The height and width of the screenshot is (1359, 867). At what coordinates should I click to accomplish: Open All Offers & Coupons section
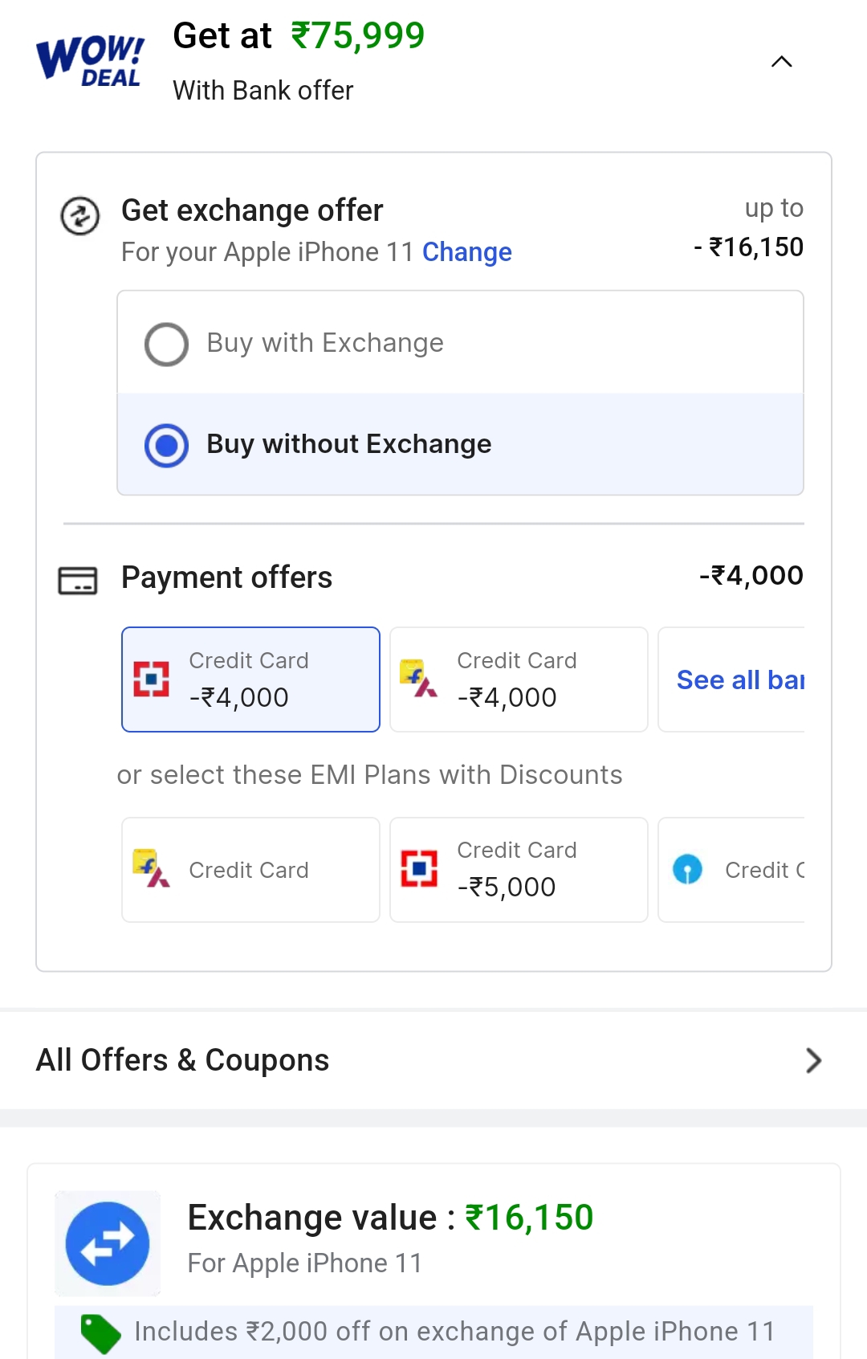(x=183, y=1060)
